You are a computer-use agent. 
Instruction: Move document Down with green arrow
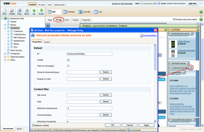[41, 11]
